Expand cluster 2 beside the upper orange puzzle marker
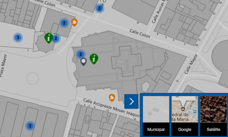This screenshot has height=137, width=228. click(x=64, y=23)
